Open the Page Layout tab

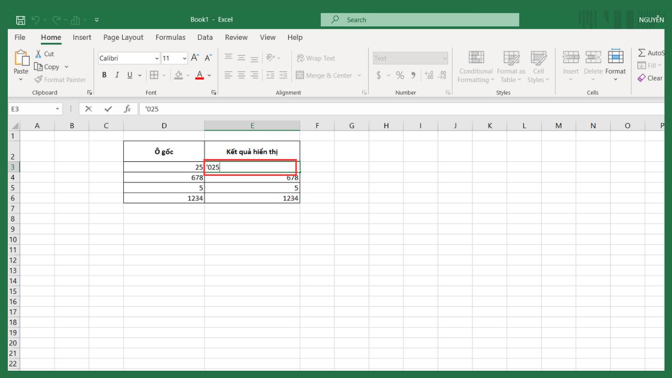[123, 38]
